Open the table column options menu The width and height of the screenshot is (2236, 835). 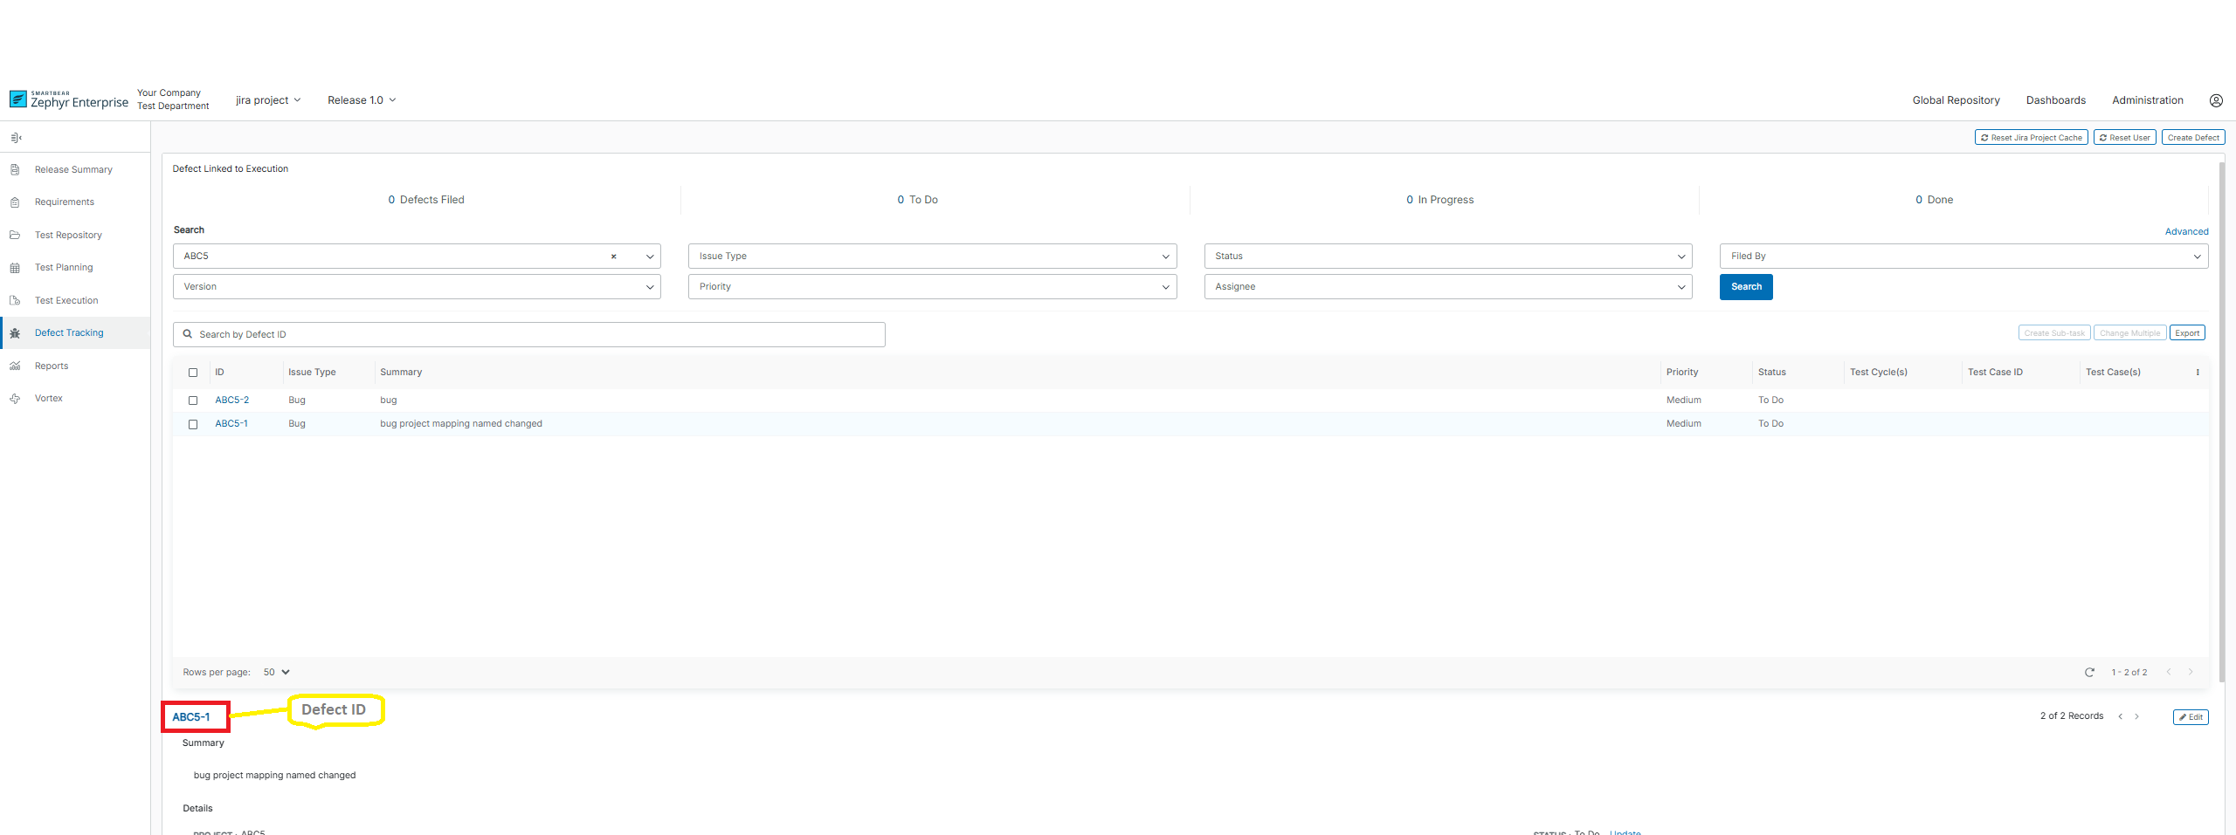pos(2198,373)
